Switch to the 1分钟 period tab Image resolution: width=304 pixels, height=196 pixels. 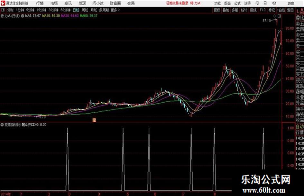(20, 10)
